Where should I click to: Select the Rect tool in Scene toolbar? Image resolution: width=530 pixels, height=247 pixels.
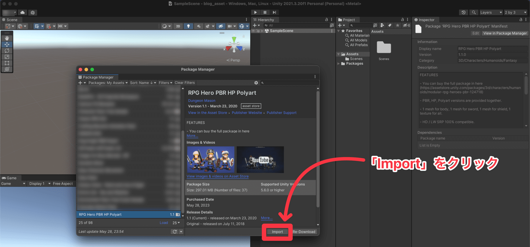(7, 63)
